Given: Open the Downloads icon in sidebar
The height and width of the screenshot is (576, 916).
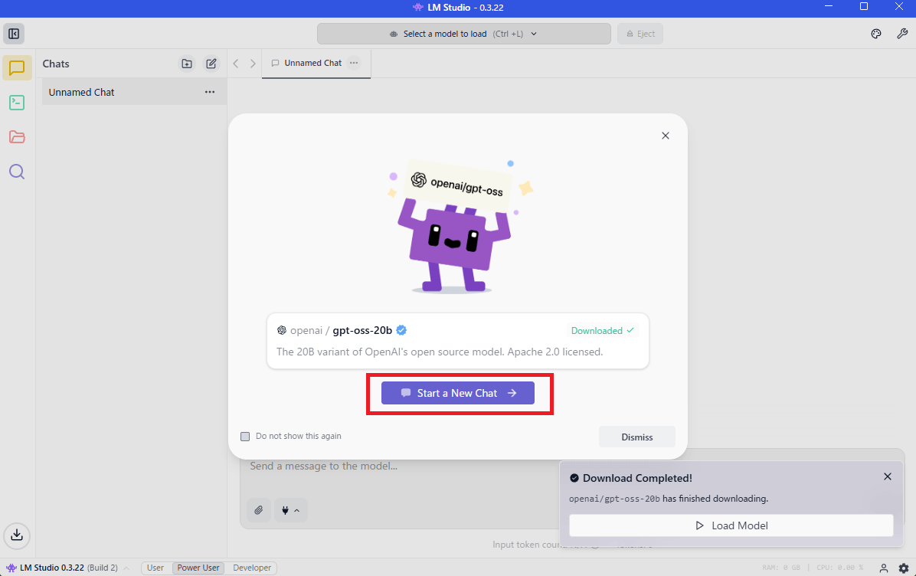Looking at the screenshot, I should (x=17, y=535).
